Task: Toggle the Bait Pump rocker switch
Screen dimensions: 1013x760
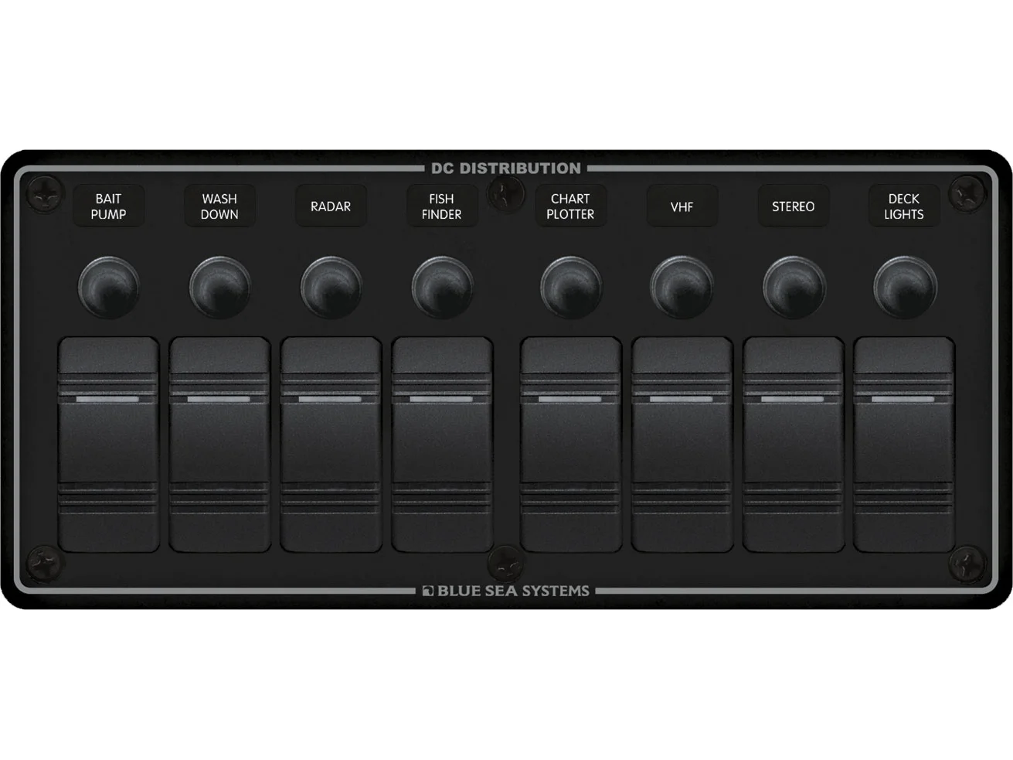Action: pyautogui.click(x=108, y=445)
